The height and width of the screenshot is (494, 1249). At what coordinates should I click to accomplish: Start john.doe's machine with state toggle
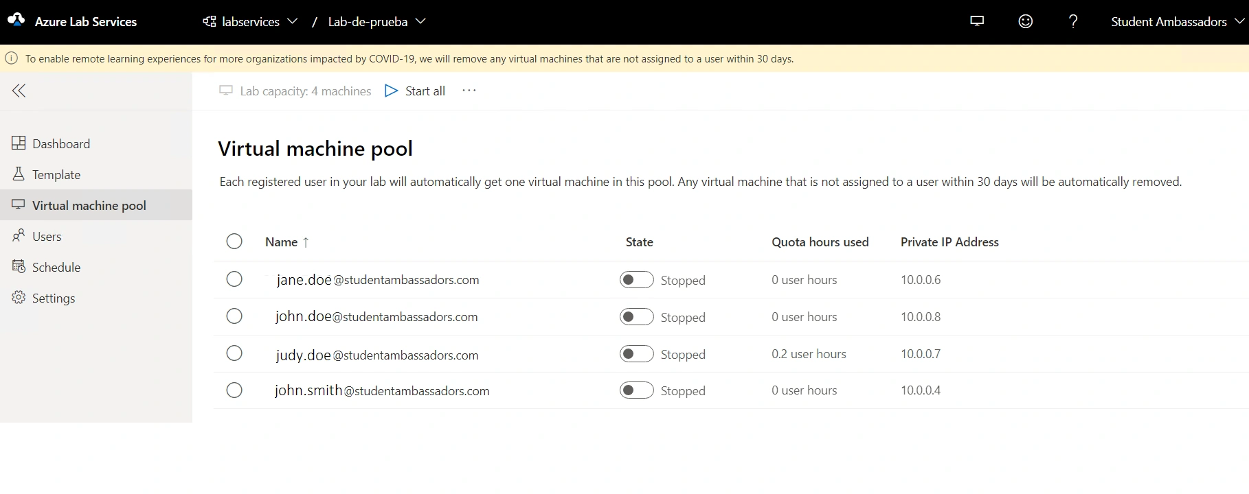point(637,316)
